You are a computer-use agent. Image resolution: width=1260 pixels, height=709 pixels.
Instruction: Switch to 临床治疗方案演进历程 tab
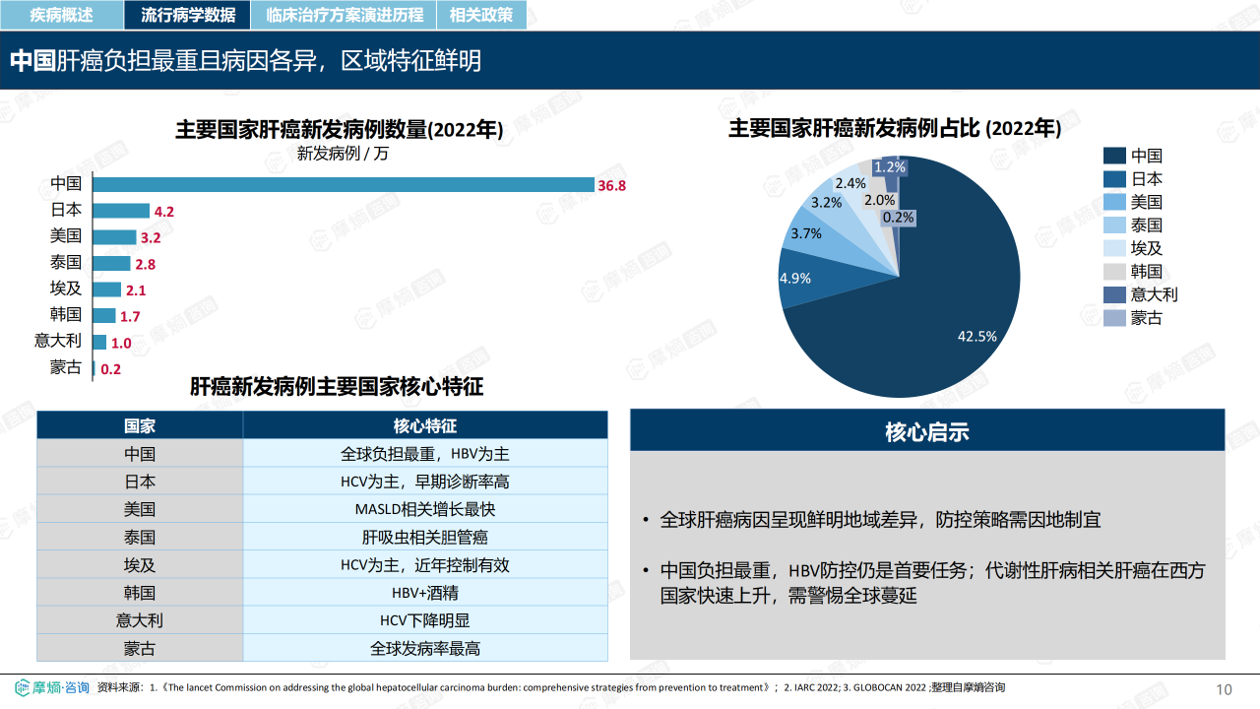coord(345,15)
